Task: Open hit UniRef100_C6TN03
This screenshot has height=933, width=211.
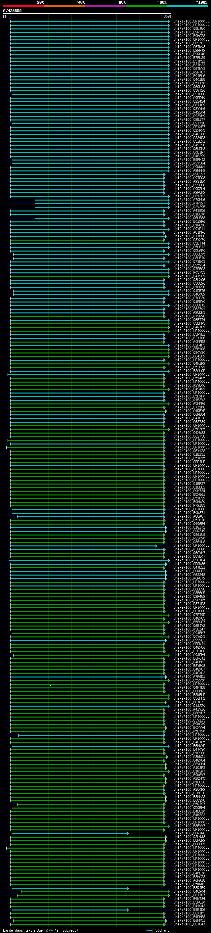Action: tap(189, 47)
